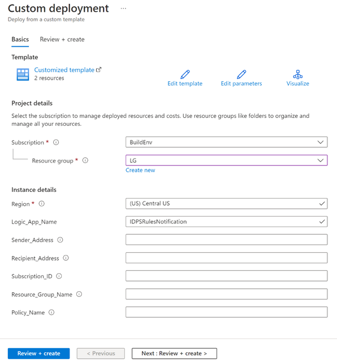This screenshot has width=337, height=364.
Task: Focus the Policy_Name input field
Action: point(227,312)
